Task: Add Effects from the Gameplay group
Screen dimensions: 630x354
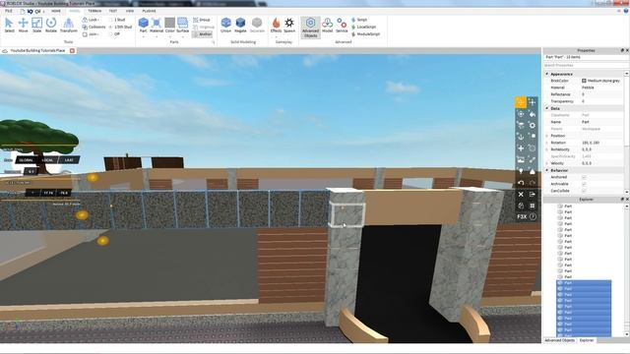Action: 276,26
